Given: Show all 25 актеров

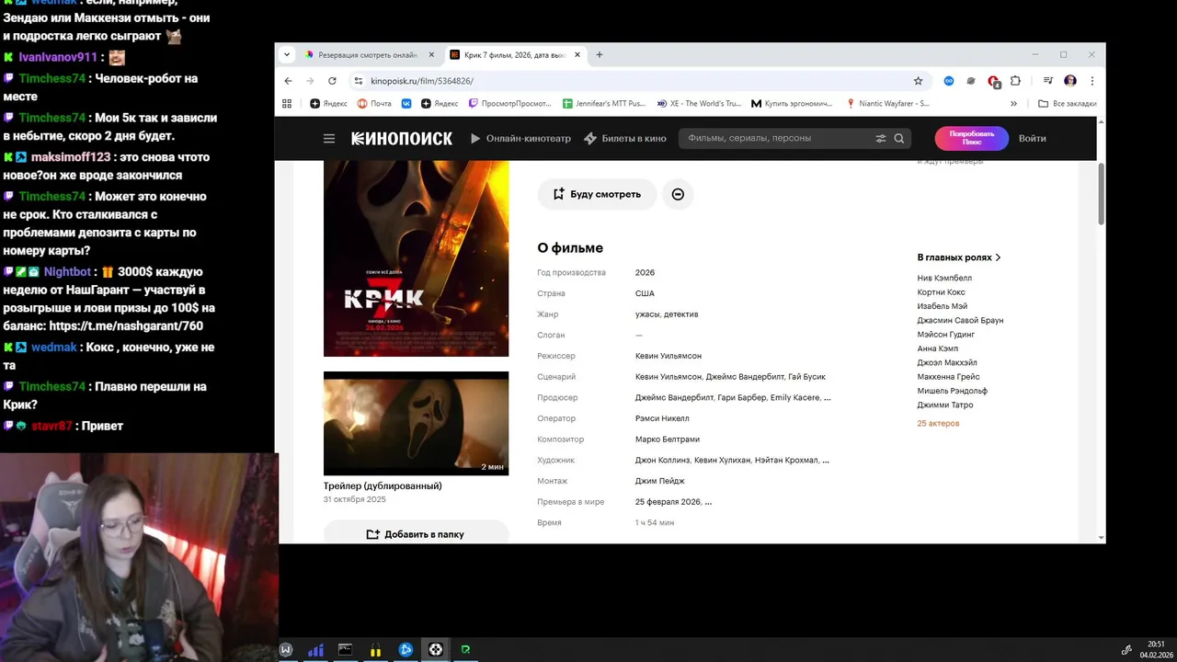Looking at the screenshot, I should click(x=938, y=423).
